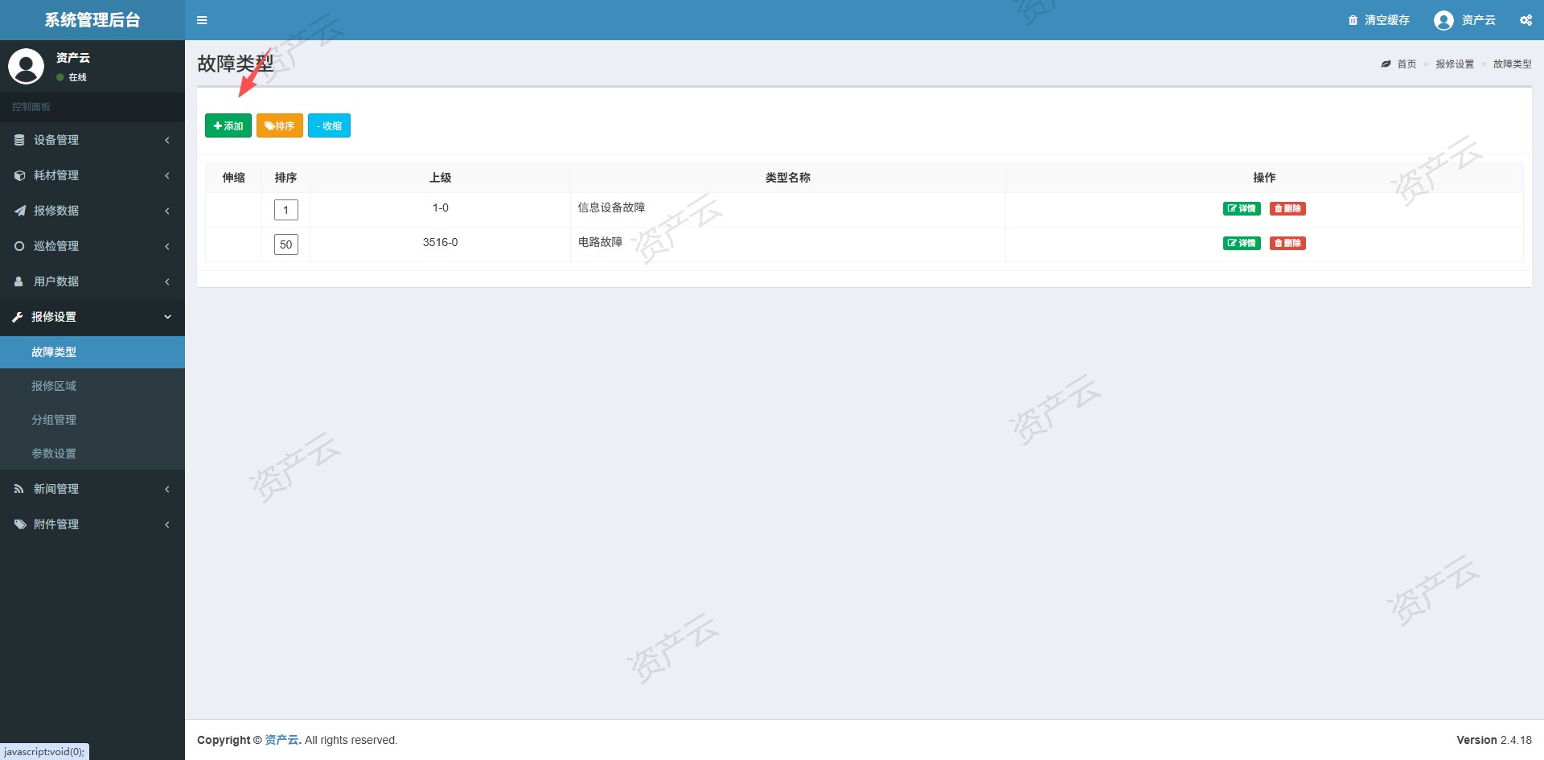Click the 系统管理后台 logo title
Screen dimensions: 1544x760
[x=92, y=20]
